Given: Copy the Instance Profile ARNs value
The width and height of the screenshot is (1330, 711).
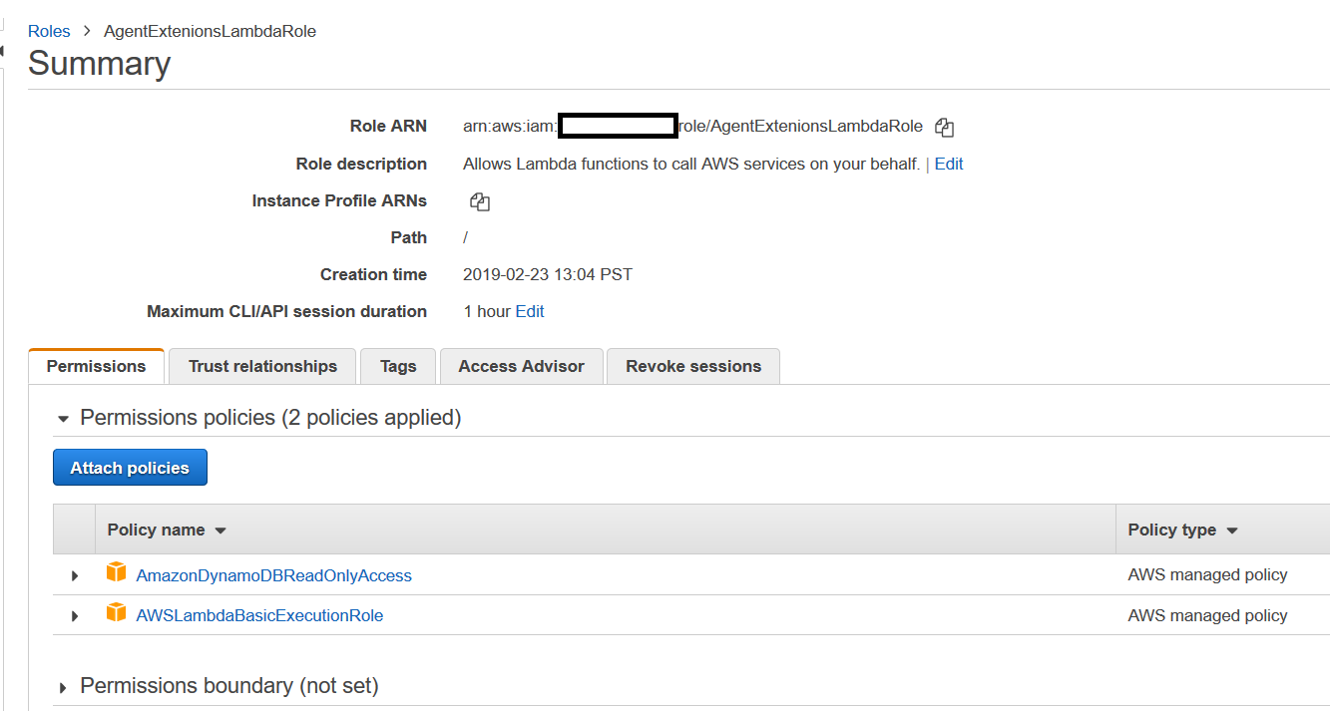Looking at the screenshot, I should [x=479, y=201].
